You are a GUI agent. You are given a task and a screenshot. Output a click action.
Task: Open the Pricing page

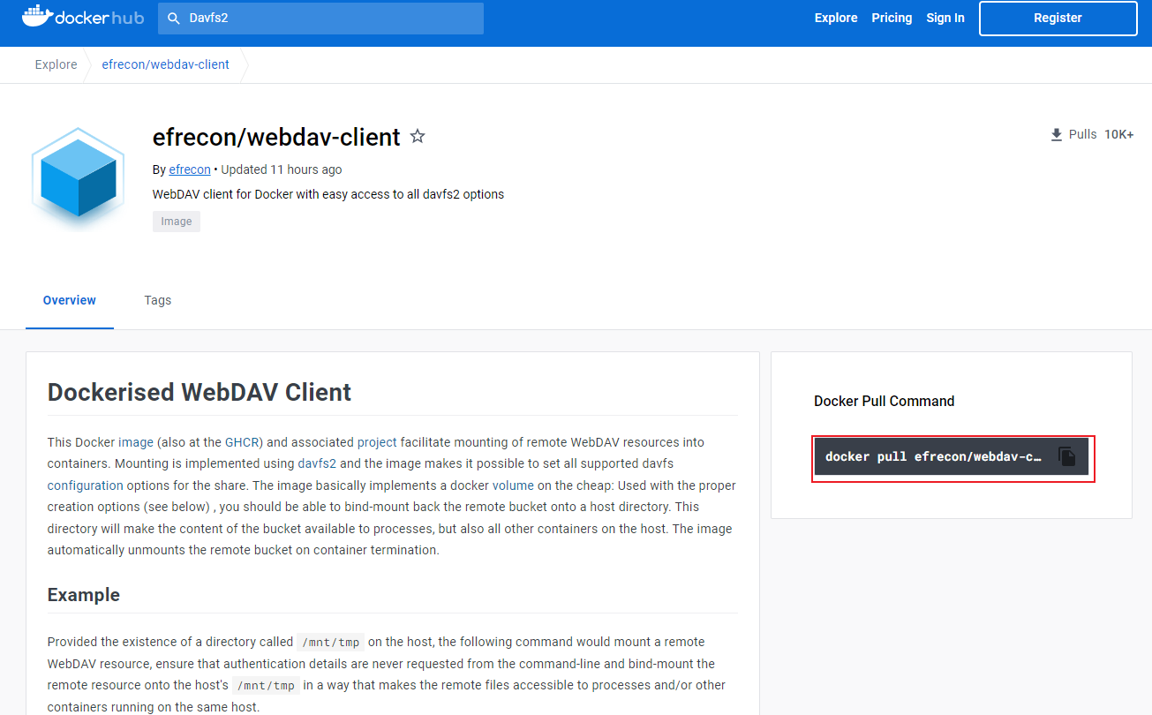coord(892,18)
